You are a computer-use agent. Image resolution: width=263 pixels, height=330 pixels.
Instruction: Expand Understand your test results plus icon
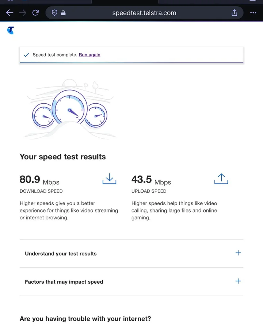point(238,253)
